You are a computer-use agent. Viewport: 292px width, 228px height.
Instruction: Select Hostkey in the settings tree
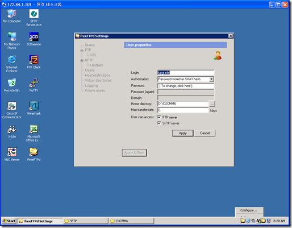pos(97,65)
